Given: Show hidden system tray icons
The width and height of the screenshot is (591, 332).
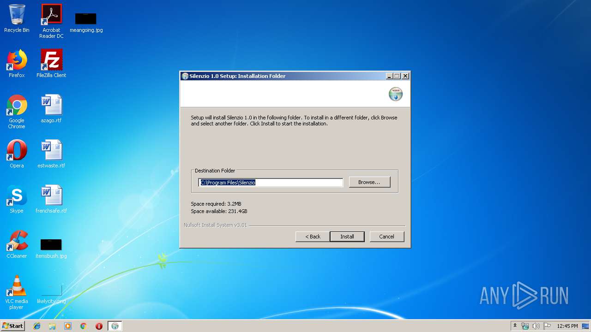Looking at the screenshot, I should (515, 326).
